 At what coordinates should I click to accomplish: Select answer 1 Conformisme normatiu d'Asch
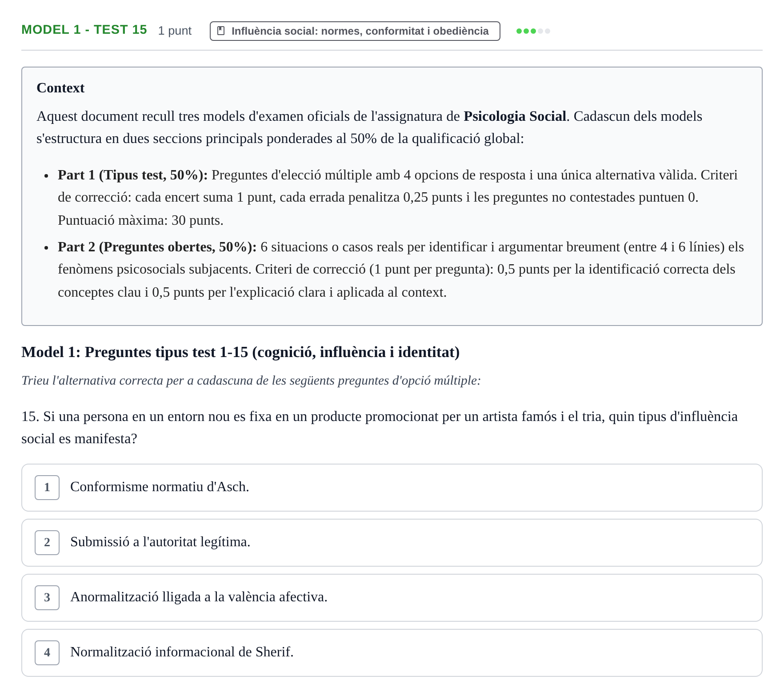[x=392, y=487]
